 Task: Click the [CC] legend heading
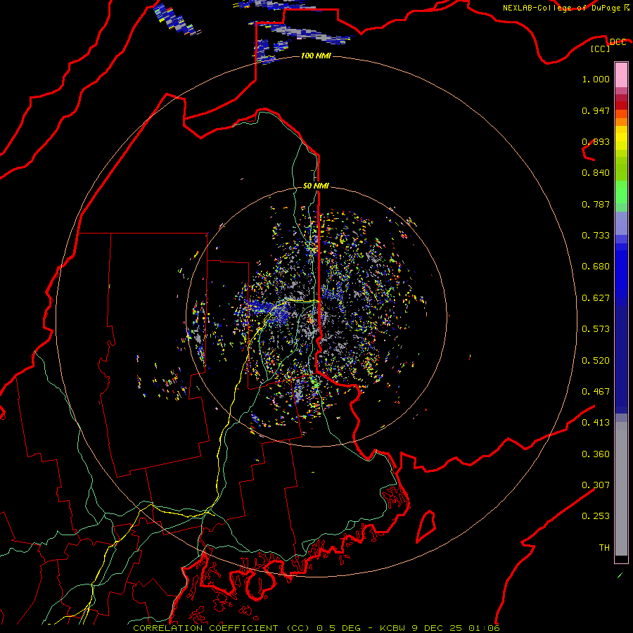[601, 49]
